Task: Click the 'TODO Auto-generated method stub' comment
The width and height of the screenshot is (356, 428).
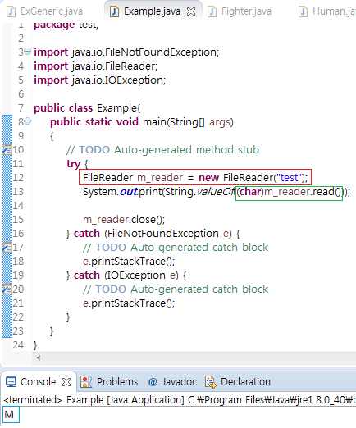Action: (x=162, y=150)
